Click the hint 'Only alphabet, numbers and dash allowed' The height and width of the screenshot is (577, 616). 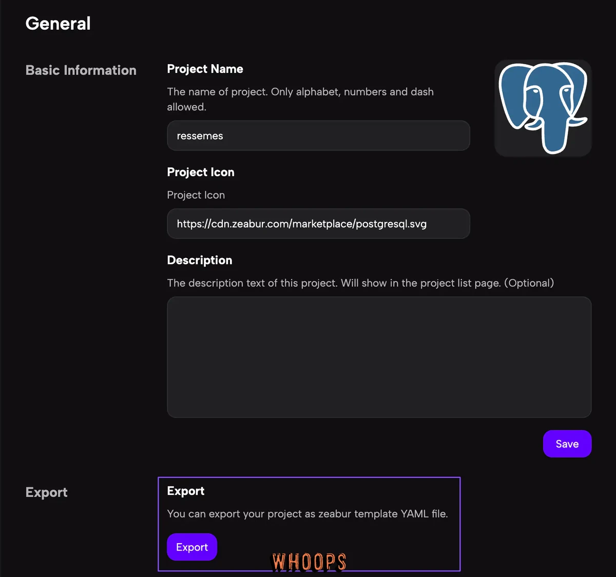[x=300, y=99]
